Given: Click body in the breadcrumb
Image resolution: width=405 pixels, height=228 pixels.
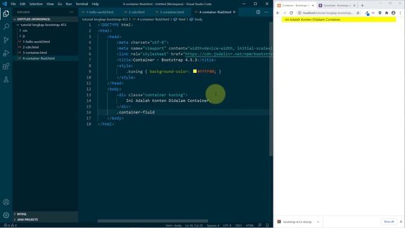Looking at the screenshot, I should click(198, 20).
